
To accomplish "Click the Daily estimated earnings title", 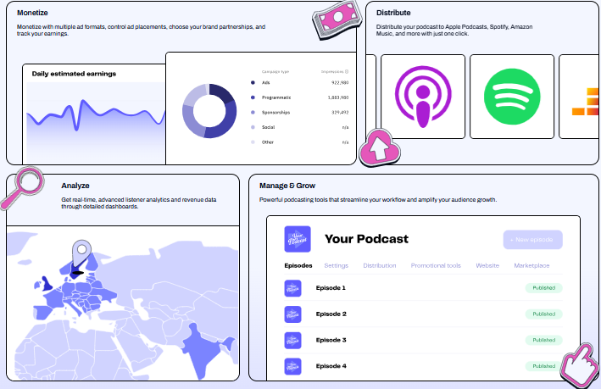I will click(x=74, y=74).
